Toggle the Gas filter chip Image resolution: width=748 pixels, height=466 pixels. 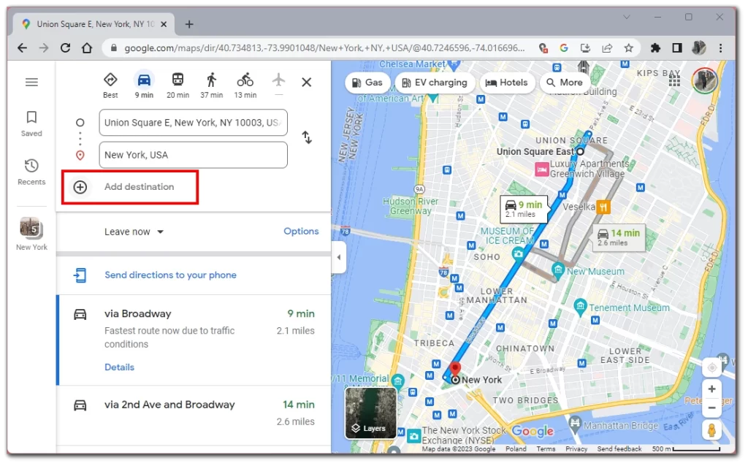tap(367, 83)
